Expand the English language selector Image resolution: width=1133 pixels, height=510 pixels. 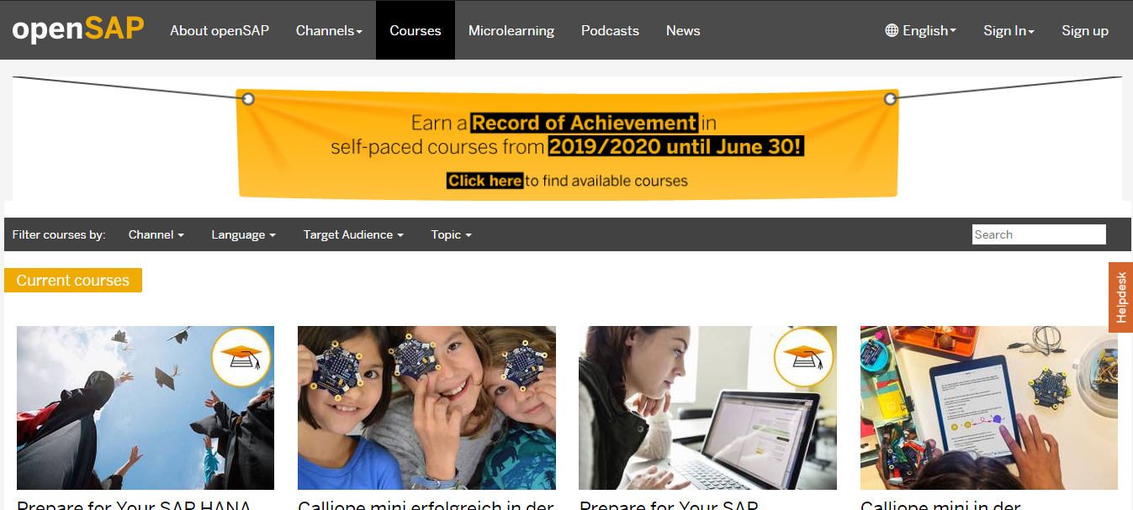[920, 30]
